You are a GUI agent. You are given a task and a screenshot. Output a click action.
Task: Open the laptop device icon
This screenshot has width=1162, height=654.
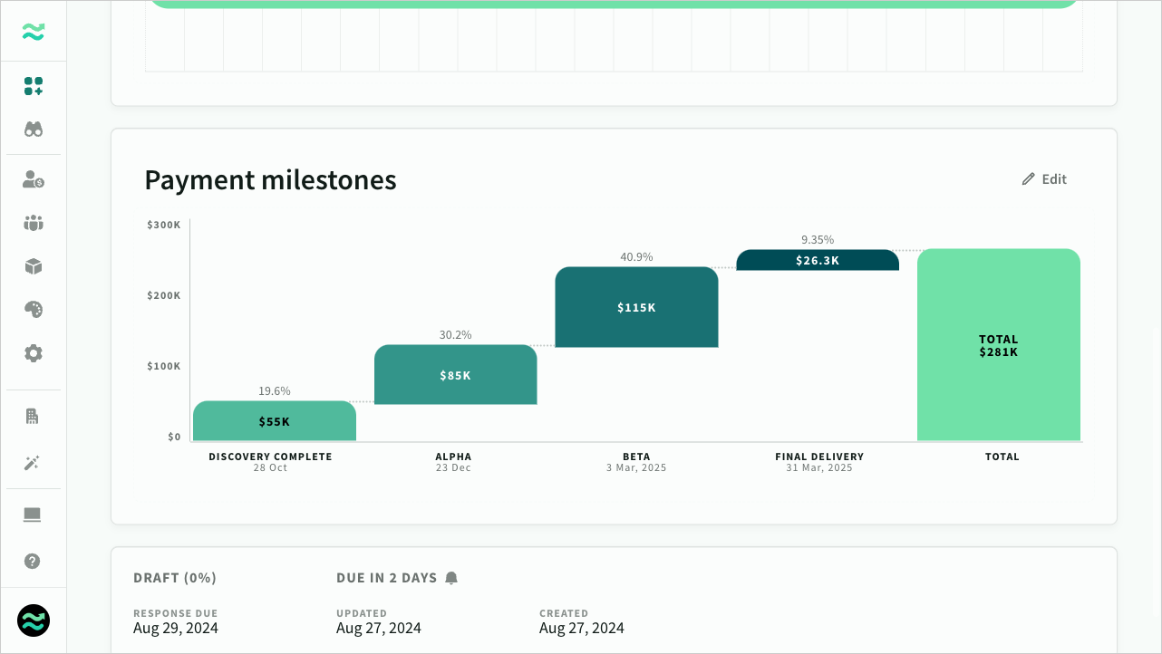pyautogui.click(x=33, y=515)
